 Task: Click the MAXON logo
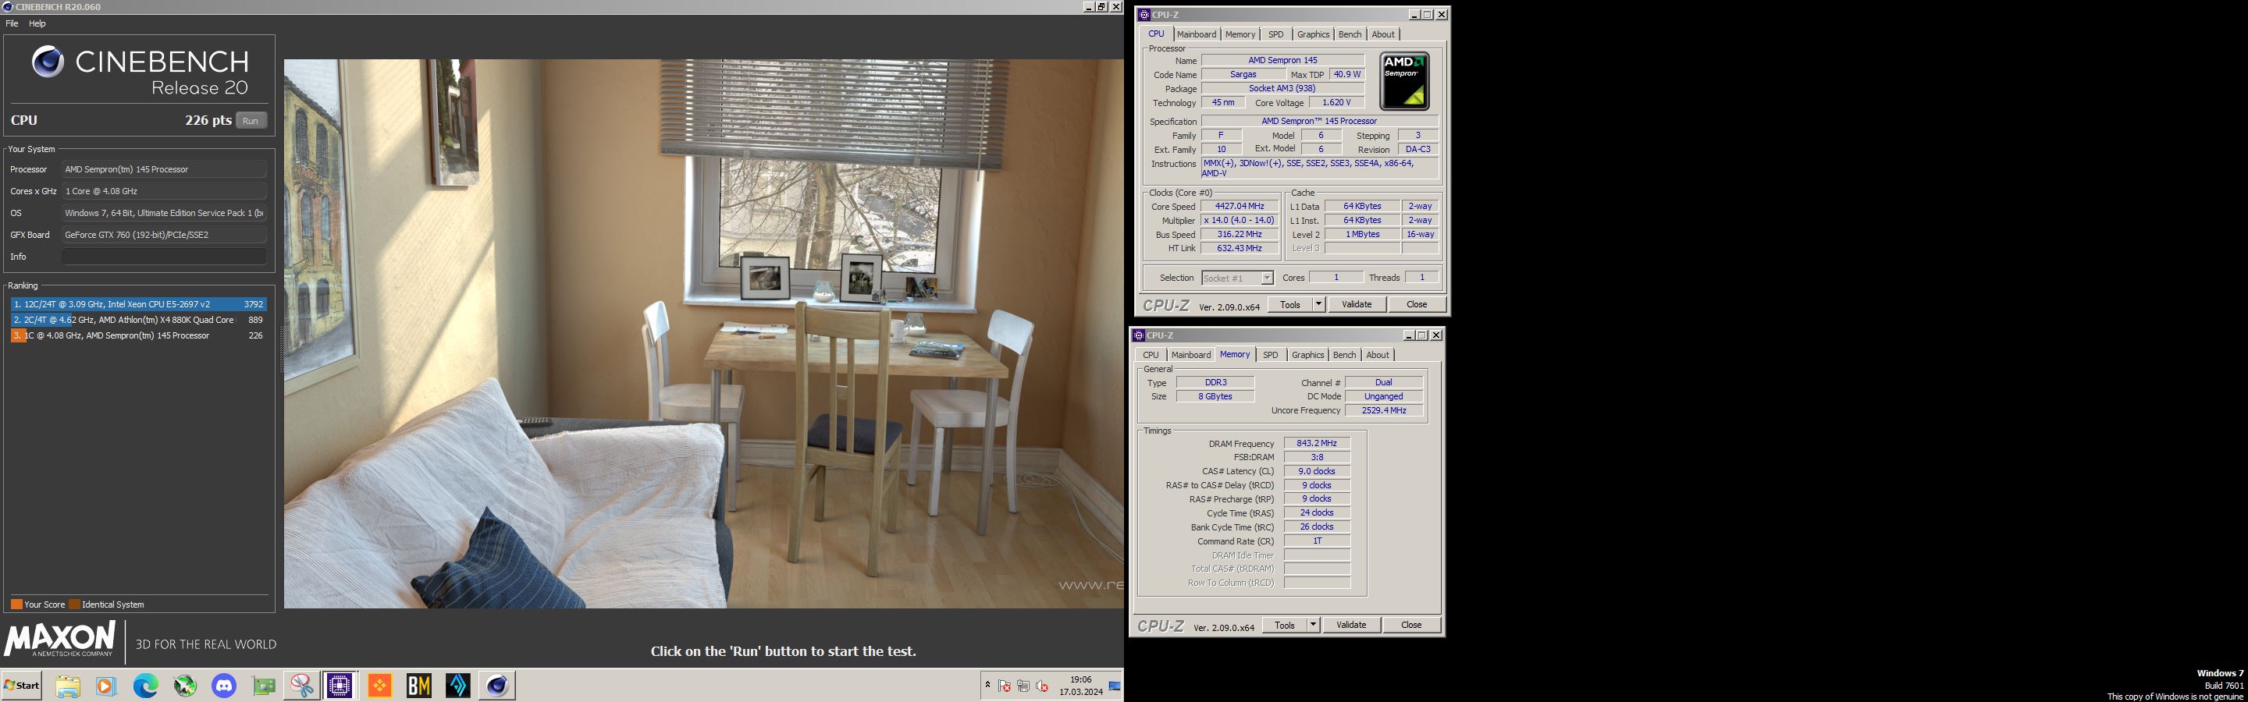tap(59, 640)
